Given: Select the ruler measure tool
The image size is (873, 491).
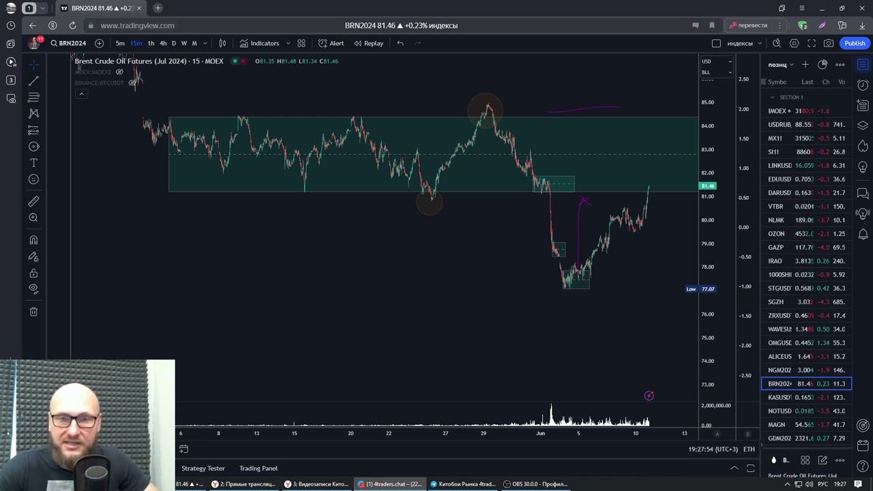Looking at the screenshot, I should click(33, 201).
